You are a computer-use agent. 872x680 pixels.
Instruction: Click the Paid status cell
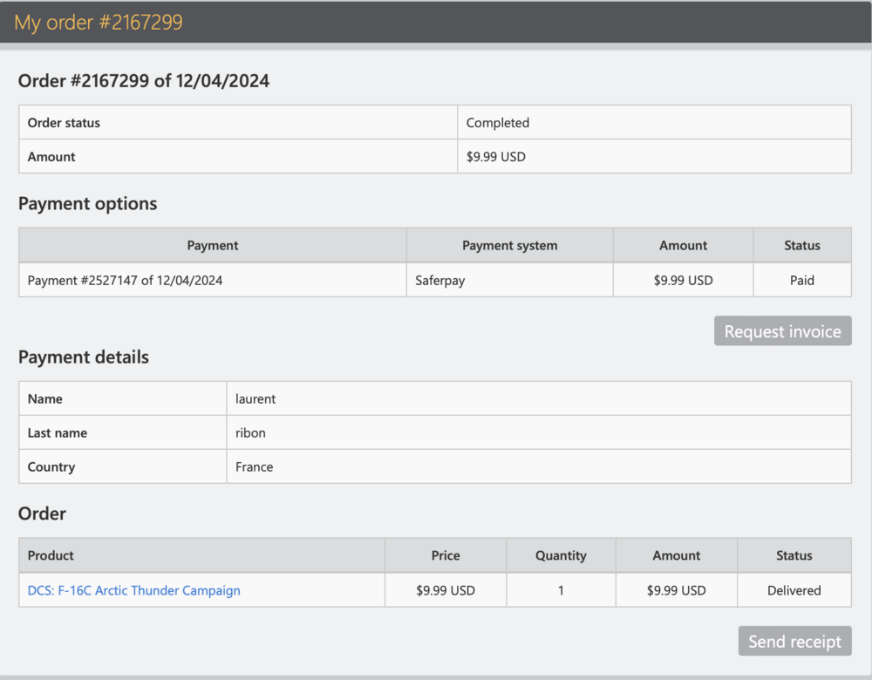801,281
